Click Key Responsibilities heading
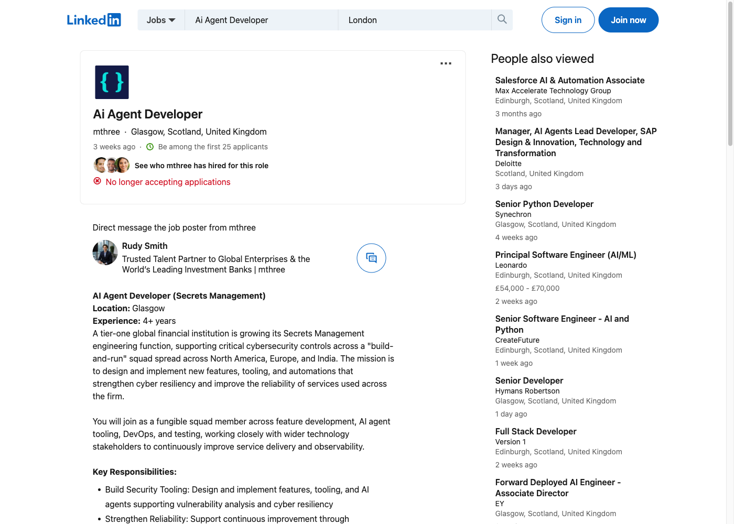Viewport: 734px width, 524px height. coord(135,472)
